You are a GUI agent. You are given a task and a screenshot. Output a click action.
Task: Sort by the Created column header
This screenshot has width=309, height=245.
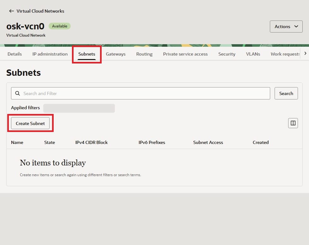pos(260,142)
